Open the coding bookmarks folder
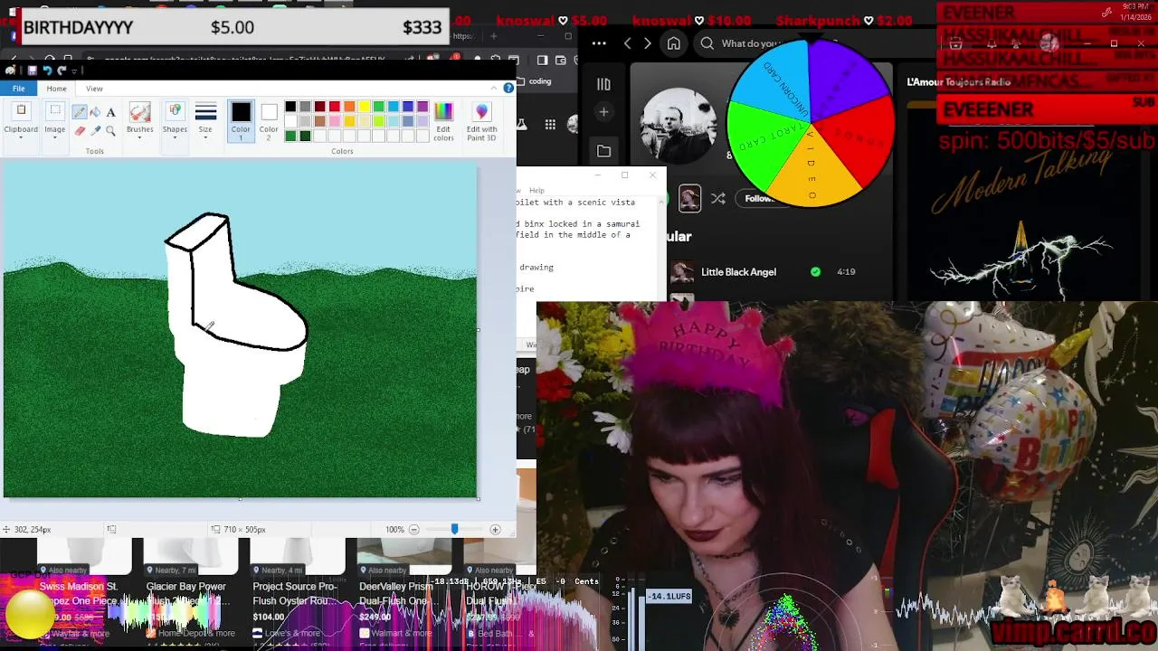Viewport: 1158px width, 651px height. (540, 81)
